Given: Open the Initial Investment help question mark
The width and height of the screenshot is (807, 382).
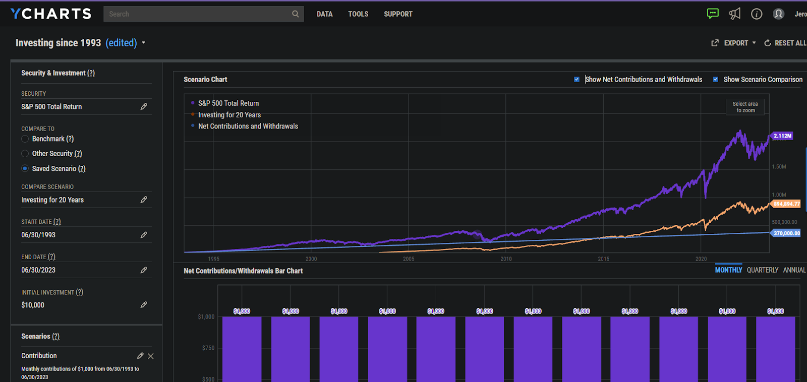Looking at the screenshot, I should click(80, 292).
